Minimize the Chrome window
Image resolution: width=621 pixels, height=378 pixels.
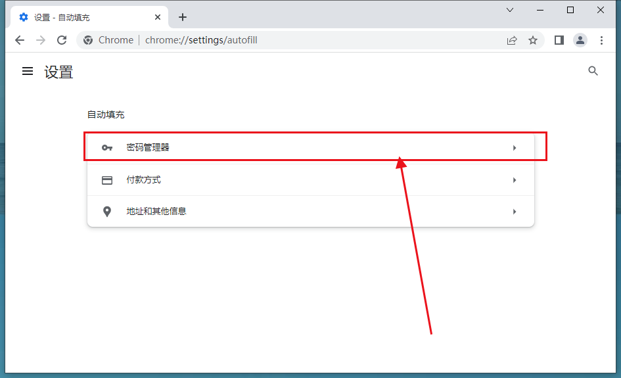tap(540, 11)
